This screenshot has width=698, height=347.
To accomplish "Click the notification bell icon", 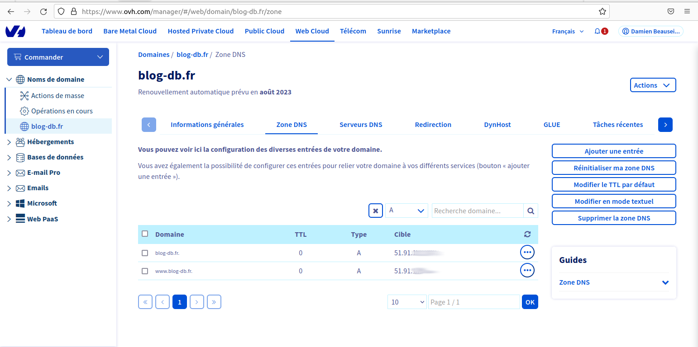I will point(598,31).
